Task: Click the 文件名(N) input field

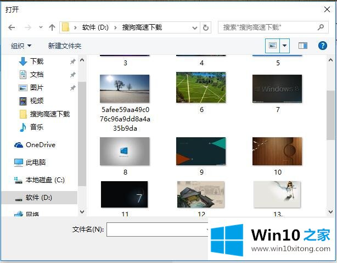Action: 158,230
